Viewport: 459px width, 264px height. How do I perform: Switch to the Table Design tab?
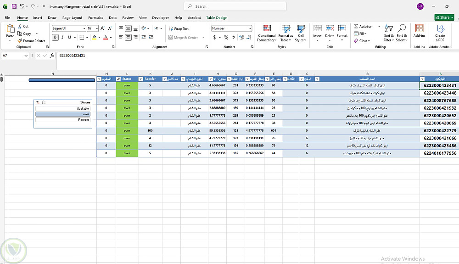click(x=217, y=17)
